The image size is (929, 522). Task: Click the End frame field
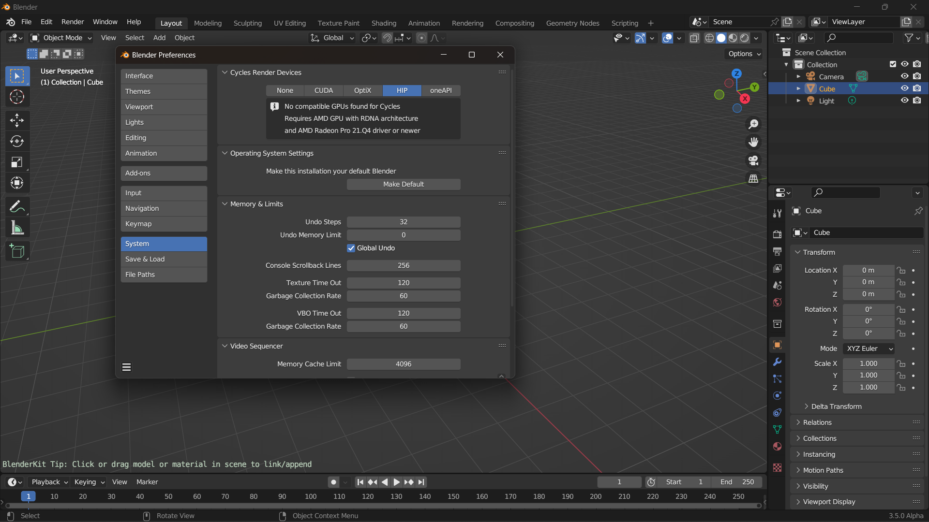737,482
